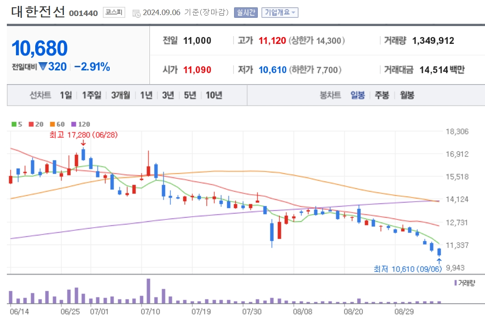Select the 5년 line chart tab
This screenshot has height=320, width=485.
[190, 95]
